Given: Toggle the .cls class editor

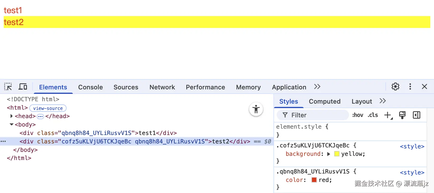Looking at the screenshot, I should 373,115.
